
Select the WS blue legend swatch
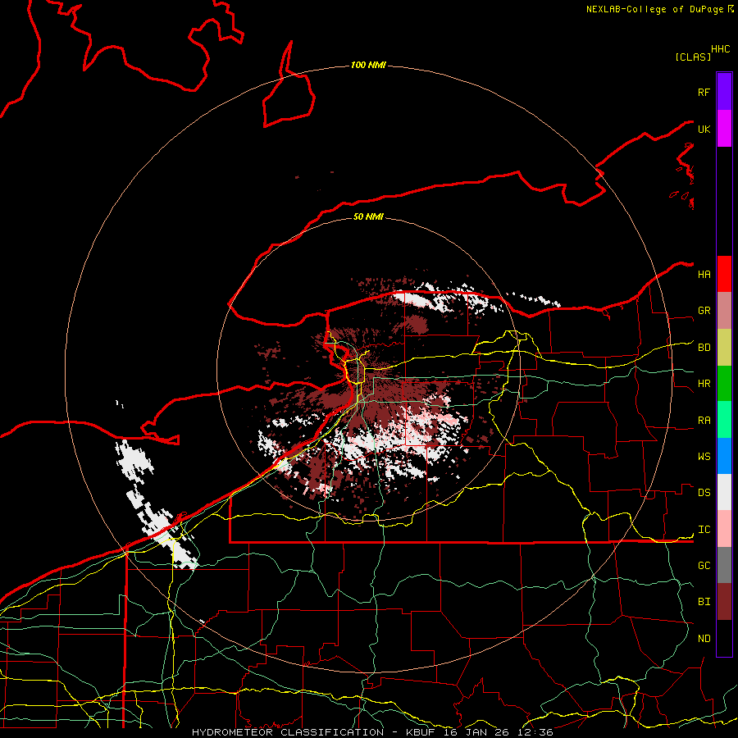[724, 456]
